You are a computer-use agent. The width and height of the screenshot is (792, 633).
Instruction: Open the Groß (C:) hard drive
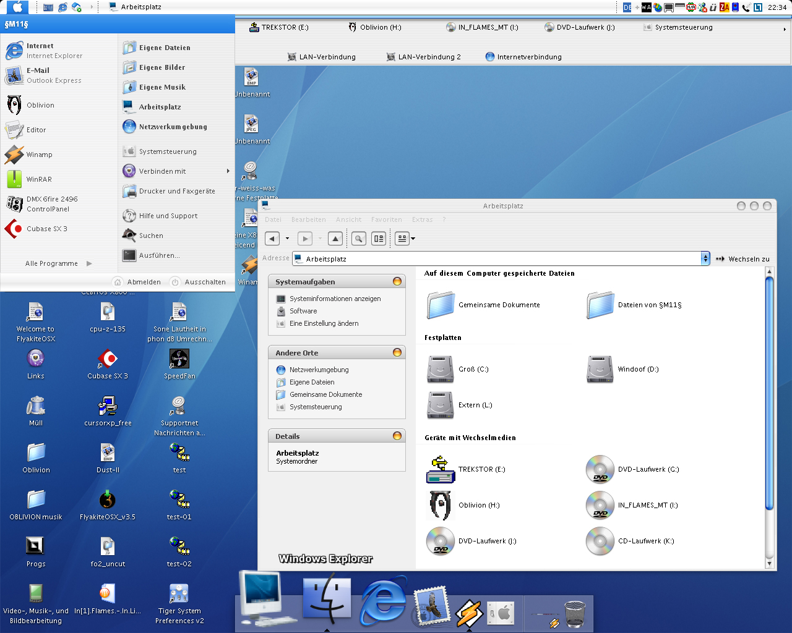tap(441, 370)
